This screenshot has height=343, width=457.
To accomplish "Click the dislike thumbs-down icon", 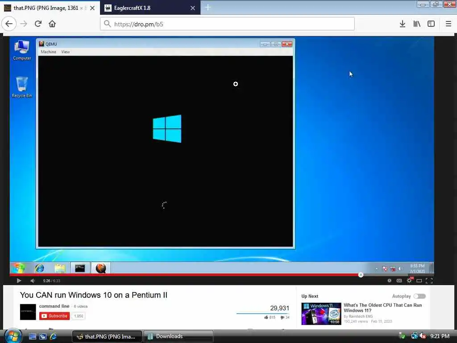I will pos(282,318).
